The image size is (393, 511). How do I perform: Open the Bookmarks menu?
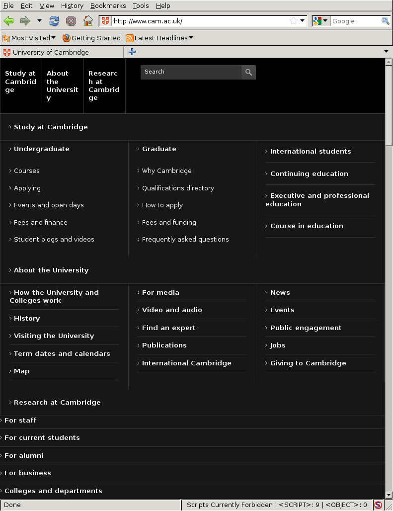[x=108, y=5]
